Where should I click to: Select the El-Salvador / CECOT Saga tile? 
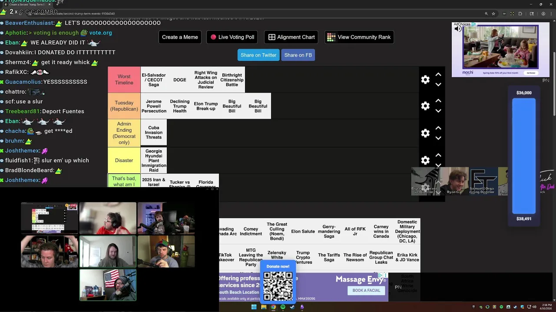(x=154, y=80)
